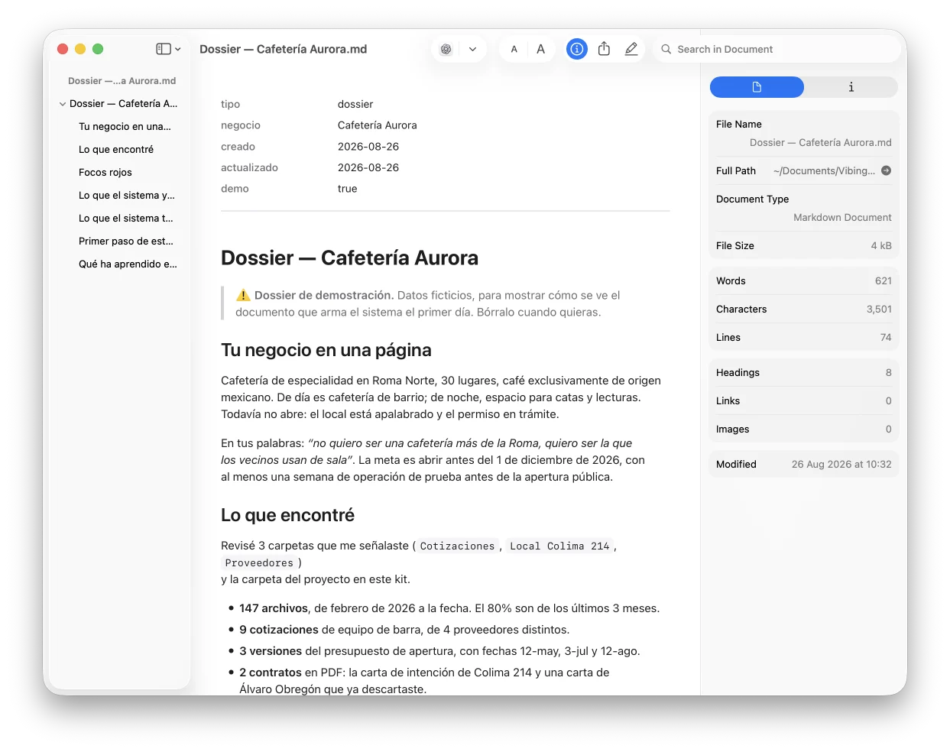Jump to 'Tu negocio en una...' outline entry
The height and width of the screenshot is (752, 950).
[x=125, y=127]
